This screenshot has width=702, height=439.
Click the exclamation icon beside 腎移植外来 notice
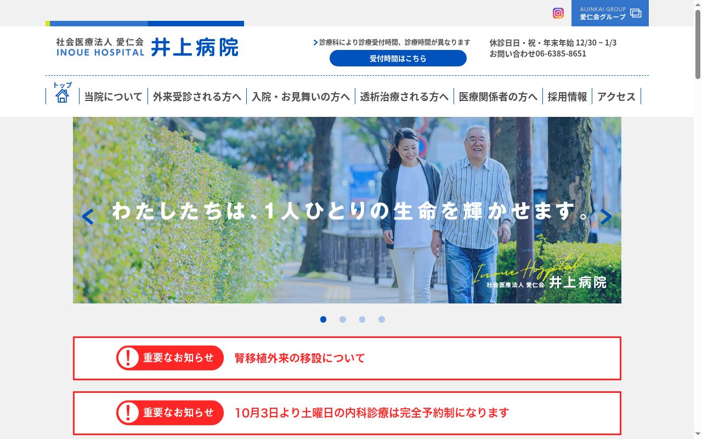128,358
